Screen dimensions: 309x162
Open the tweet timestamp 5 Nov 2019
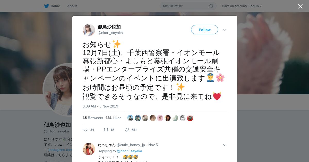point(100,106)
